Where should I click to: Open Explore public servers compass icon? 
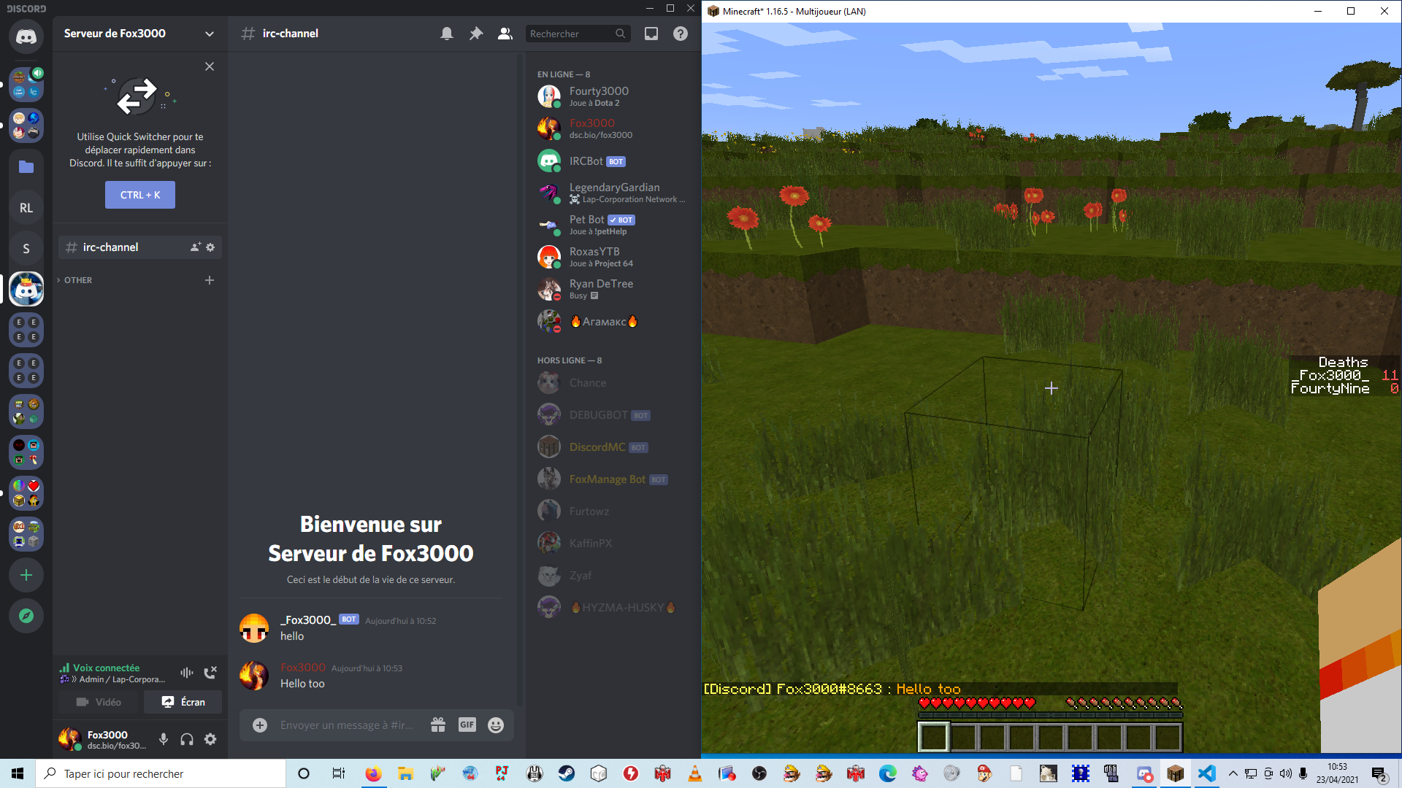coord(26,616)
